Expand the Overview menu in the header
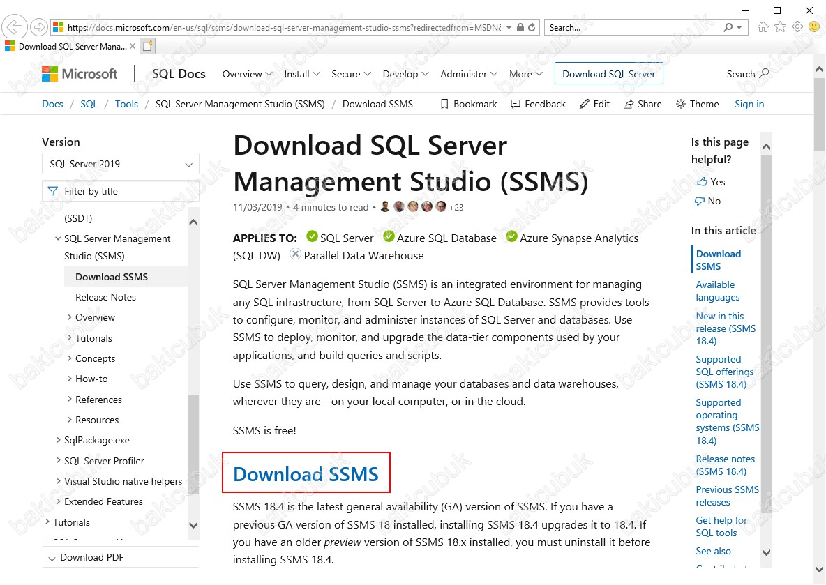826x585 pixels. [x=247, y=74]
